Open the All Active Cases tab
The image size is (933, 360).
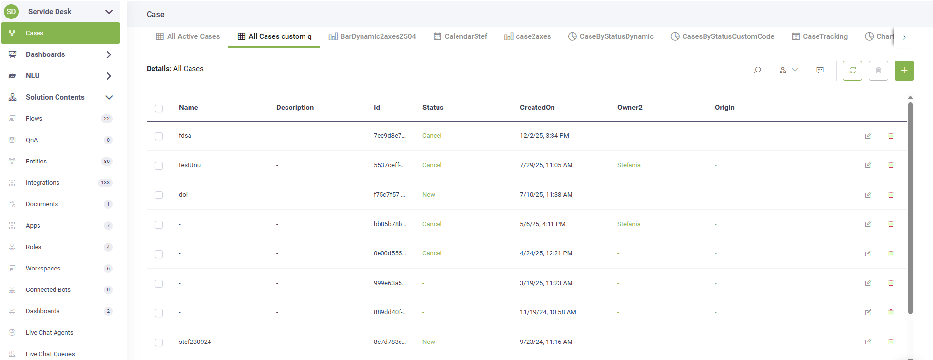(188, 36)
